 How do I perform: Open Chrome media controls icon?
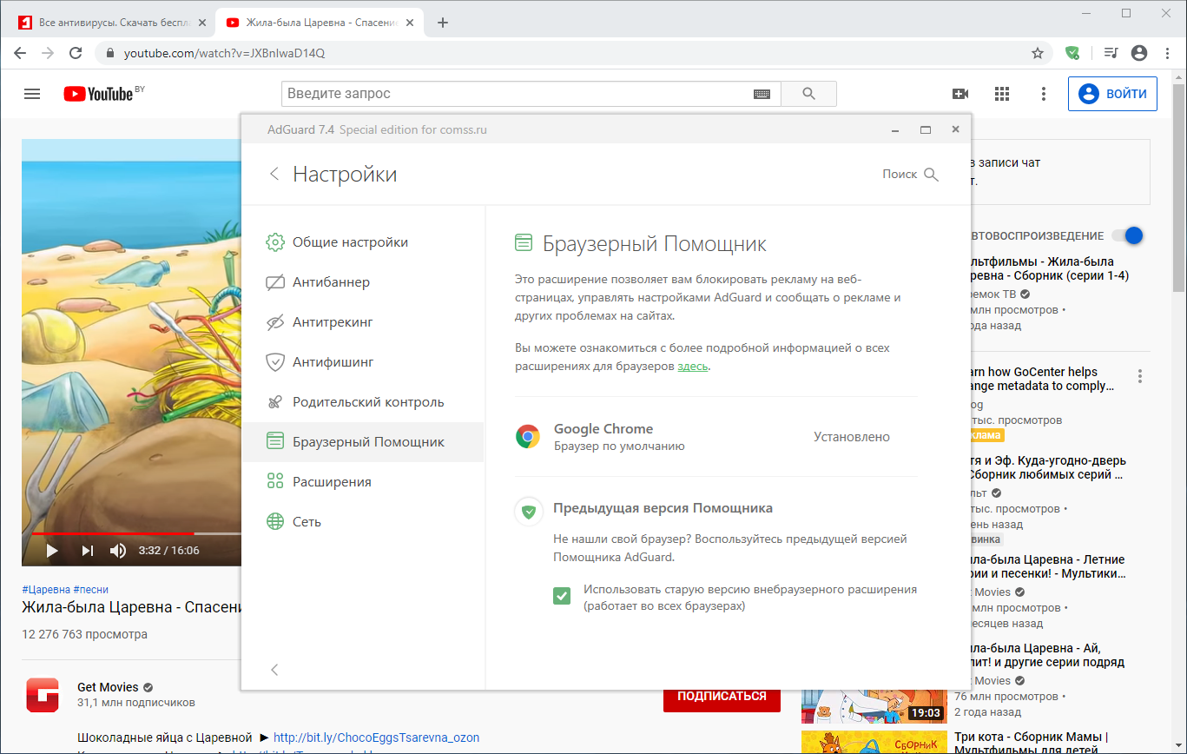[1111, 53]
